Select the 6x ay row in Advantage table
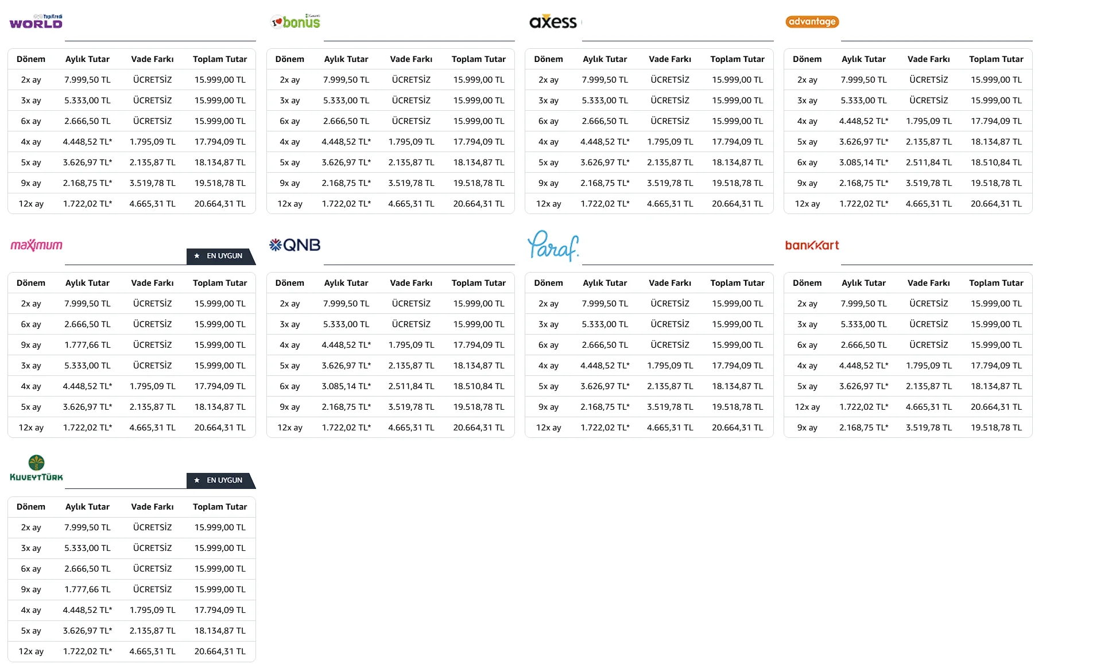 pyautogui.click(x=908, y=162)
